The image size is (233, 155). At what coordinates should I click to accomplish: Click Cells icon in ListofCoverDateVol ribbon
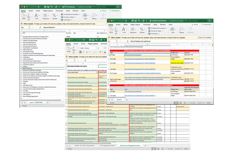(x=173, y=29)
